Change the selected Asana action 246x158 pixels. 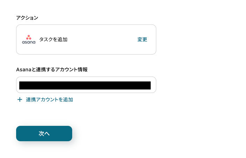click(142, 39)
